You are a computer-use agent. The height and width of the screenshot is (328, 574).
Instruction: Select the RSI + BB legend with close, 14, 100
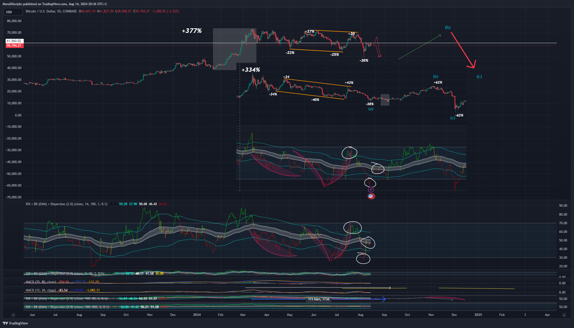pos(66,204)
